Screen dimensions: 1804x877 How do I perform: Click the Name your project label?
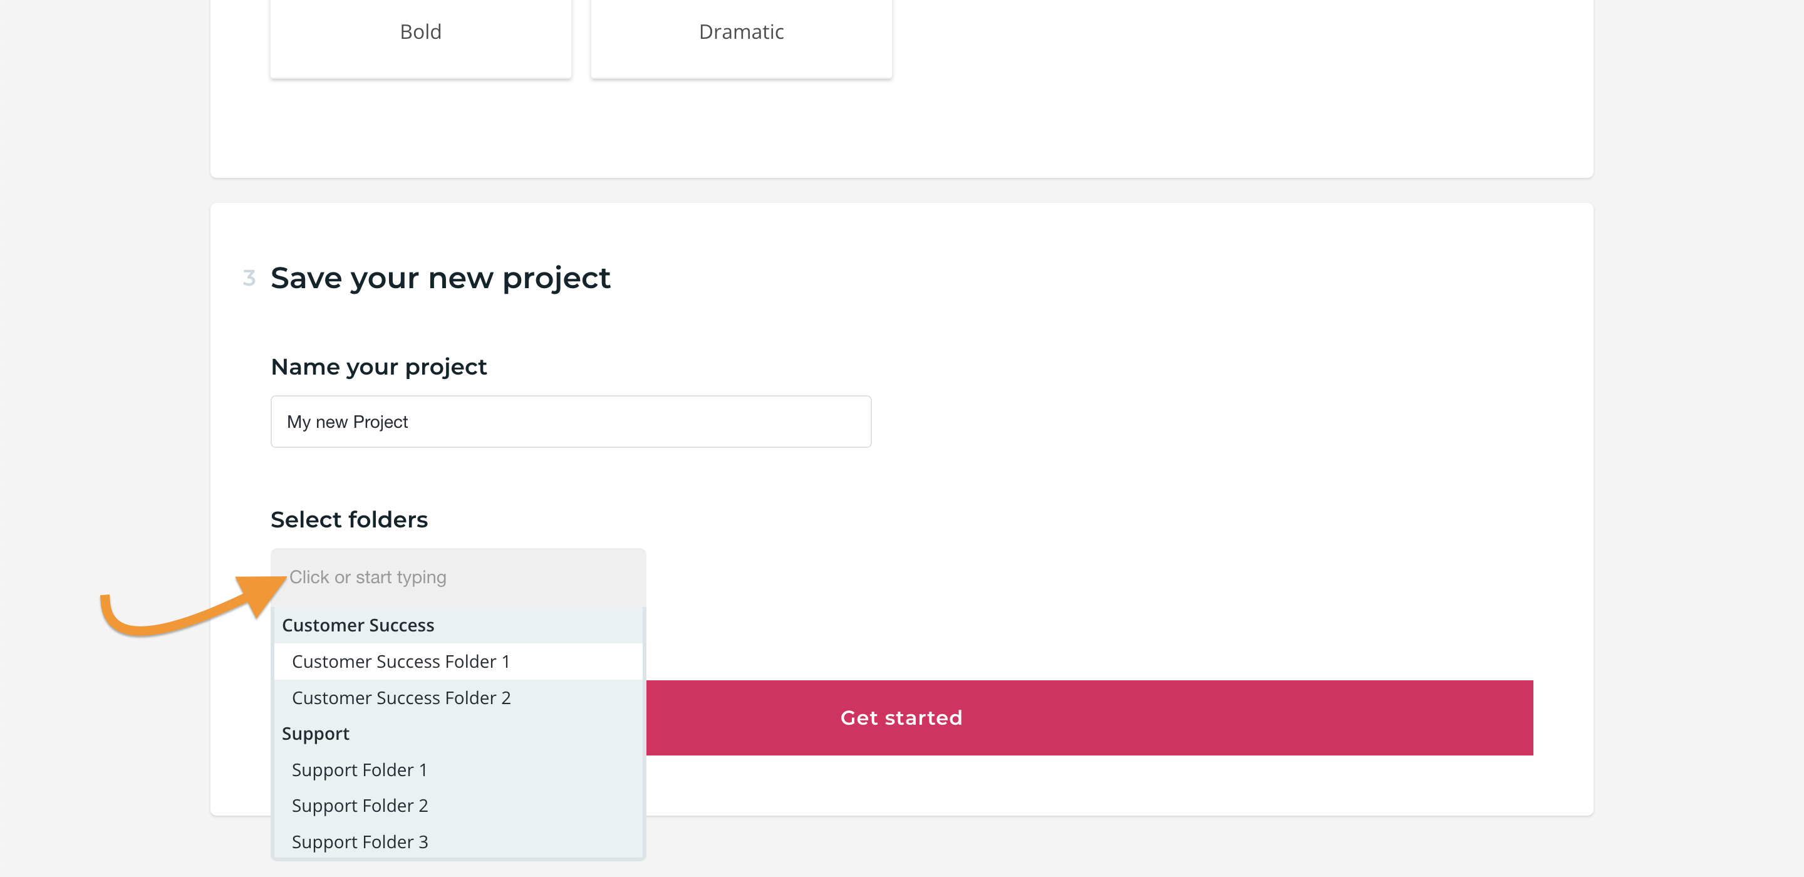[x=379, y=367]
